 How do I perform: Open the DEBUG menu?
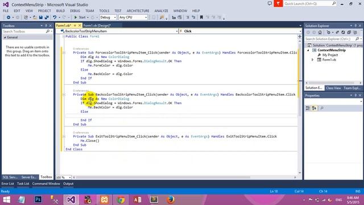pos(75,11)
